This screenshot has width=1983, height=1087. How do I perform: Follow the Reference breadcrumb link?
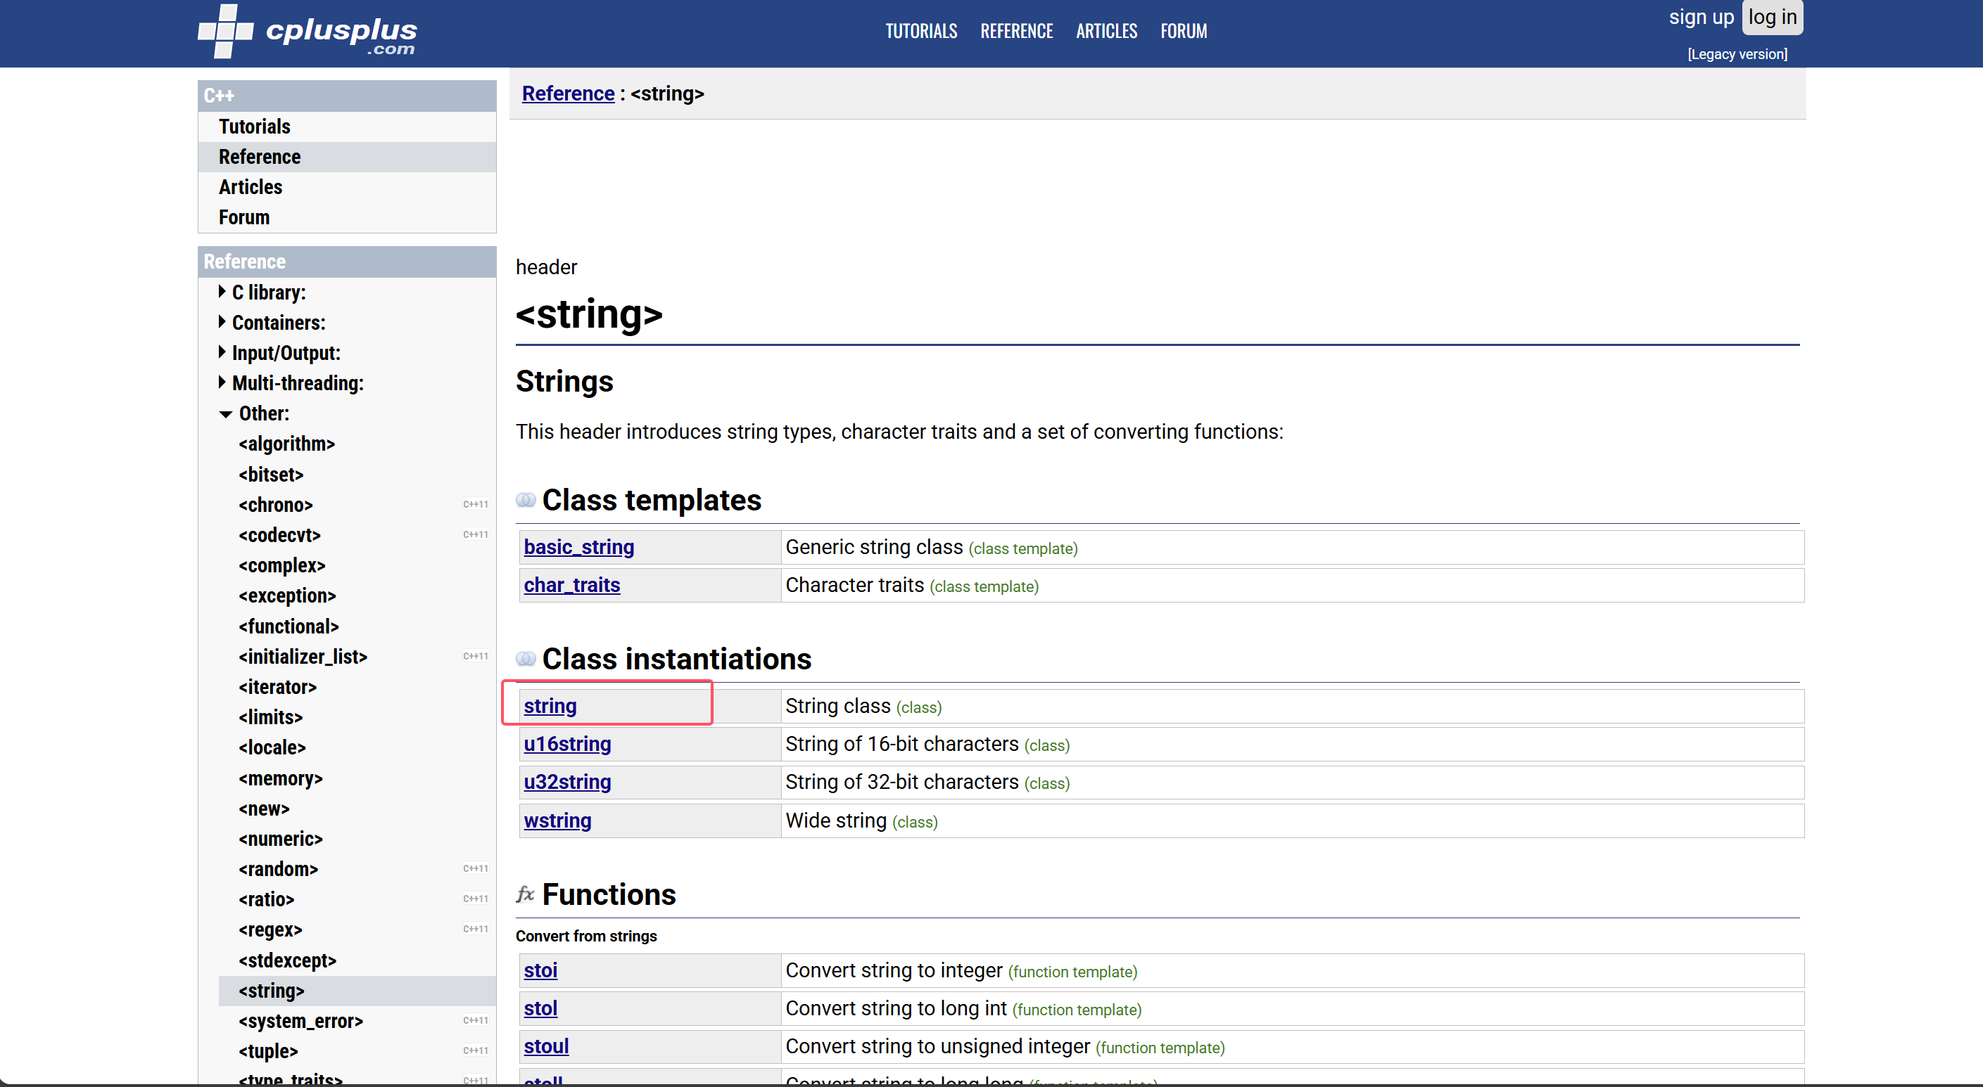pos(568,94)
